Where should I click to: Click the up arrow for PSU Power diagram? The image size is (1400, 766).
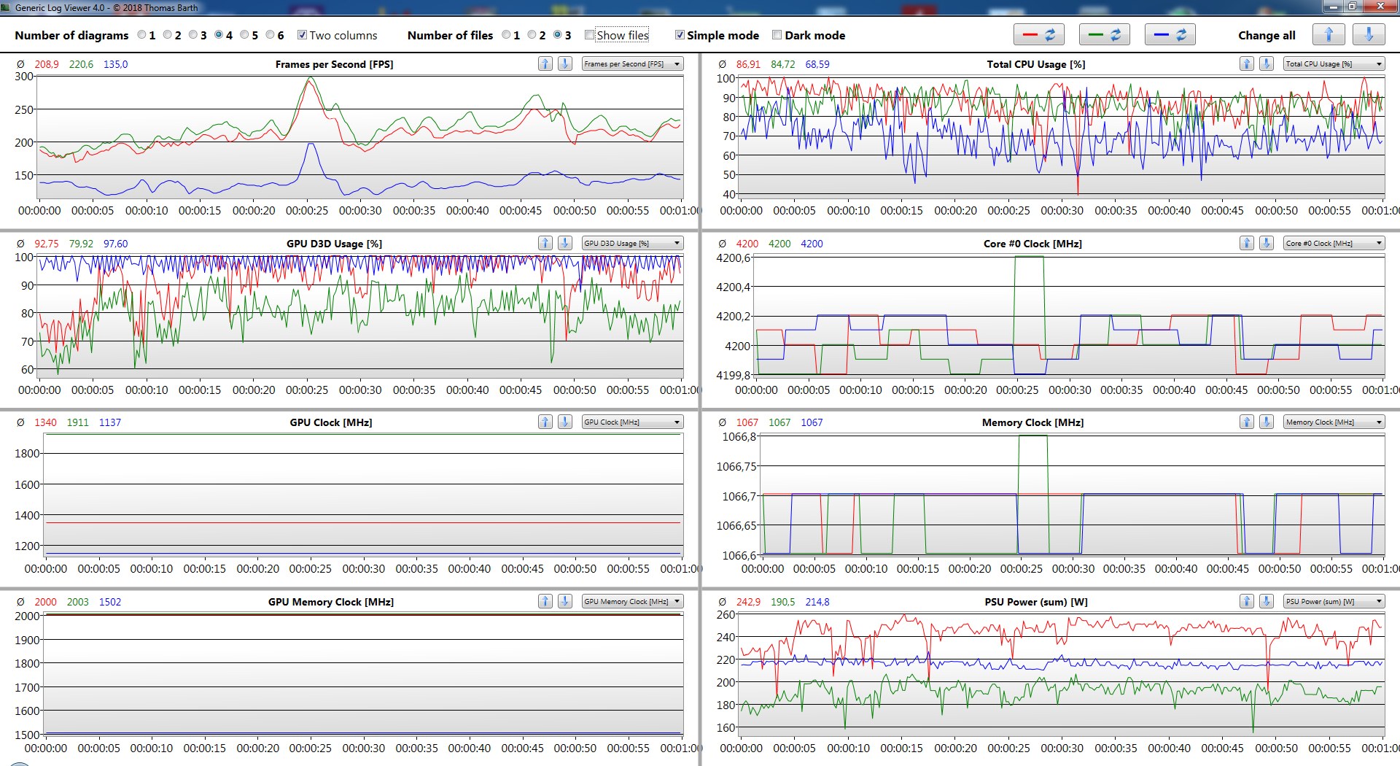click(1247, 601)
